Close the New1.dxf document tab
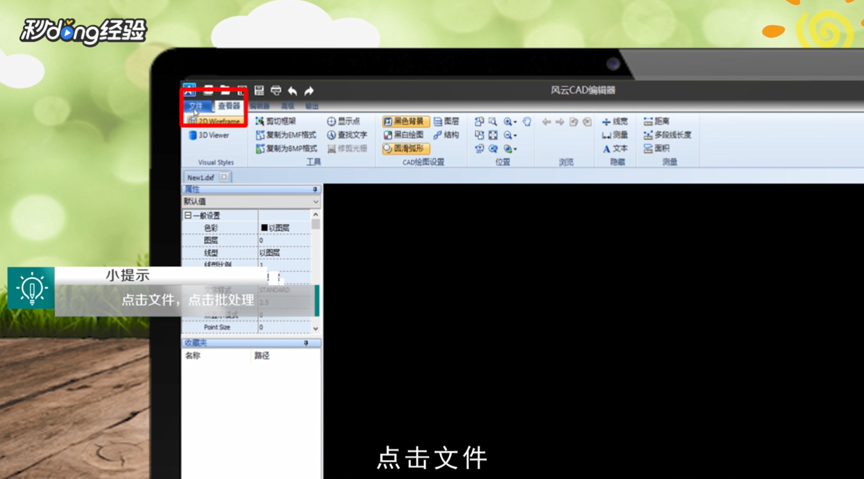Screen dimensions: 864x479 224,177
